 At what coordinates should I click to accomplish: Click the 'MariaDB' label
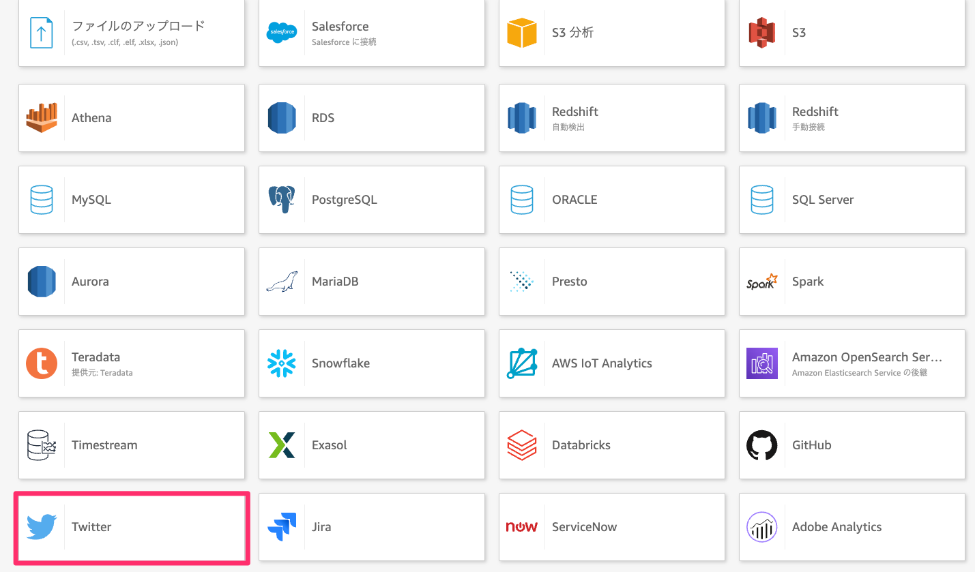tap(335, 282)
